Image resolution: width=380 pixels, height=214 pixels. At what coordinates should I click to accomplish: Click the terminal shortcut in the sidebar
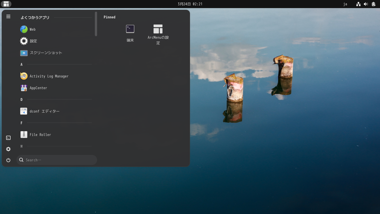8,138
